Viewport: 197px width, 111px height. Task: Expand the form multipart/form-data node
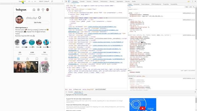[69, 13]
